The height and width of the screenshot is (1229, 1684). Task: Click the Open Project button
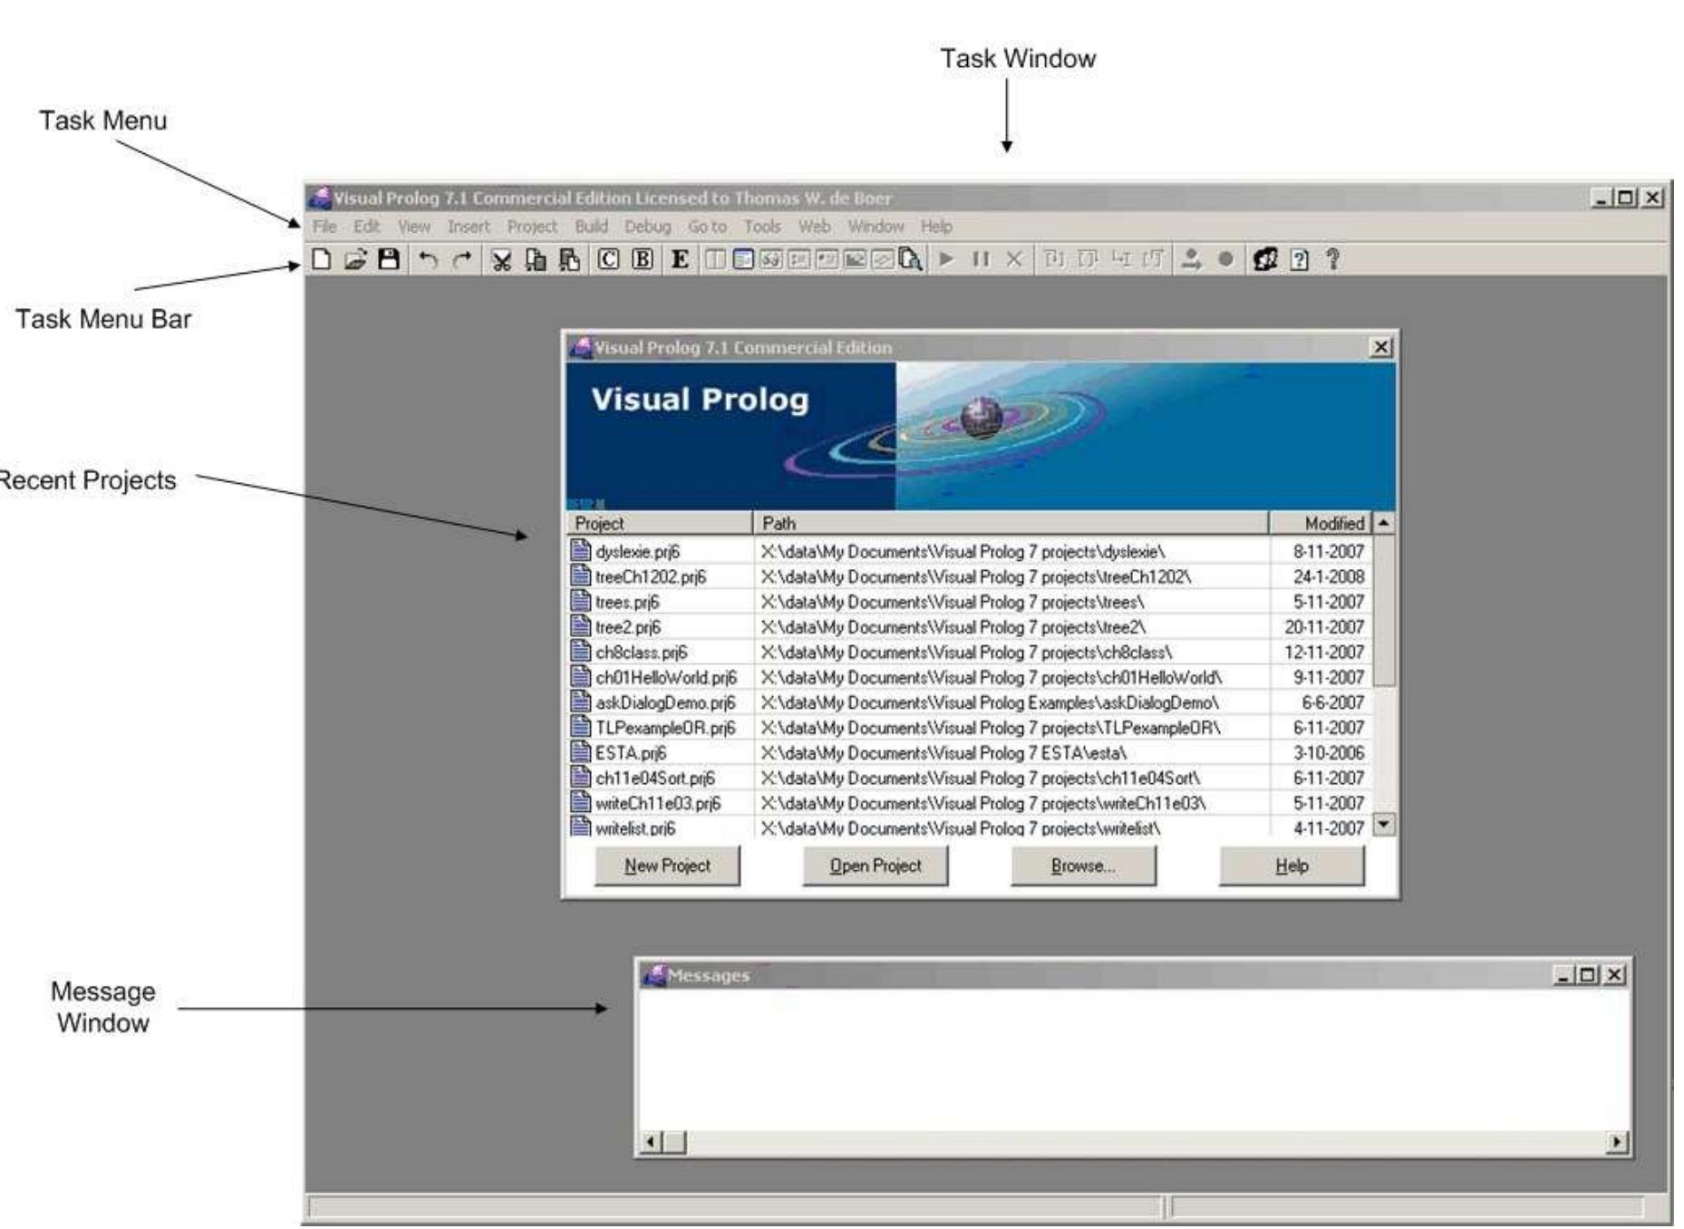click(876, 866)
